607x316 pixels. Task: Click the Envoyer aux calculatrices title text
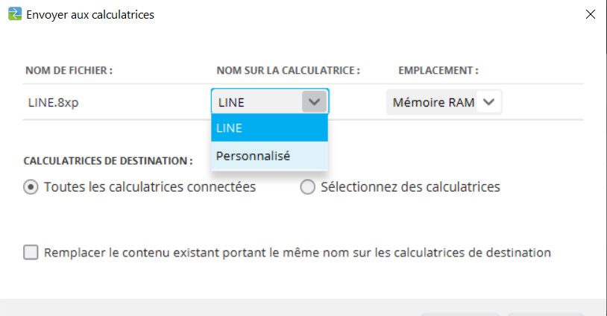pyautogui.click(x=90, y=14)
